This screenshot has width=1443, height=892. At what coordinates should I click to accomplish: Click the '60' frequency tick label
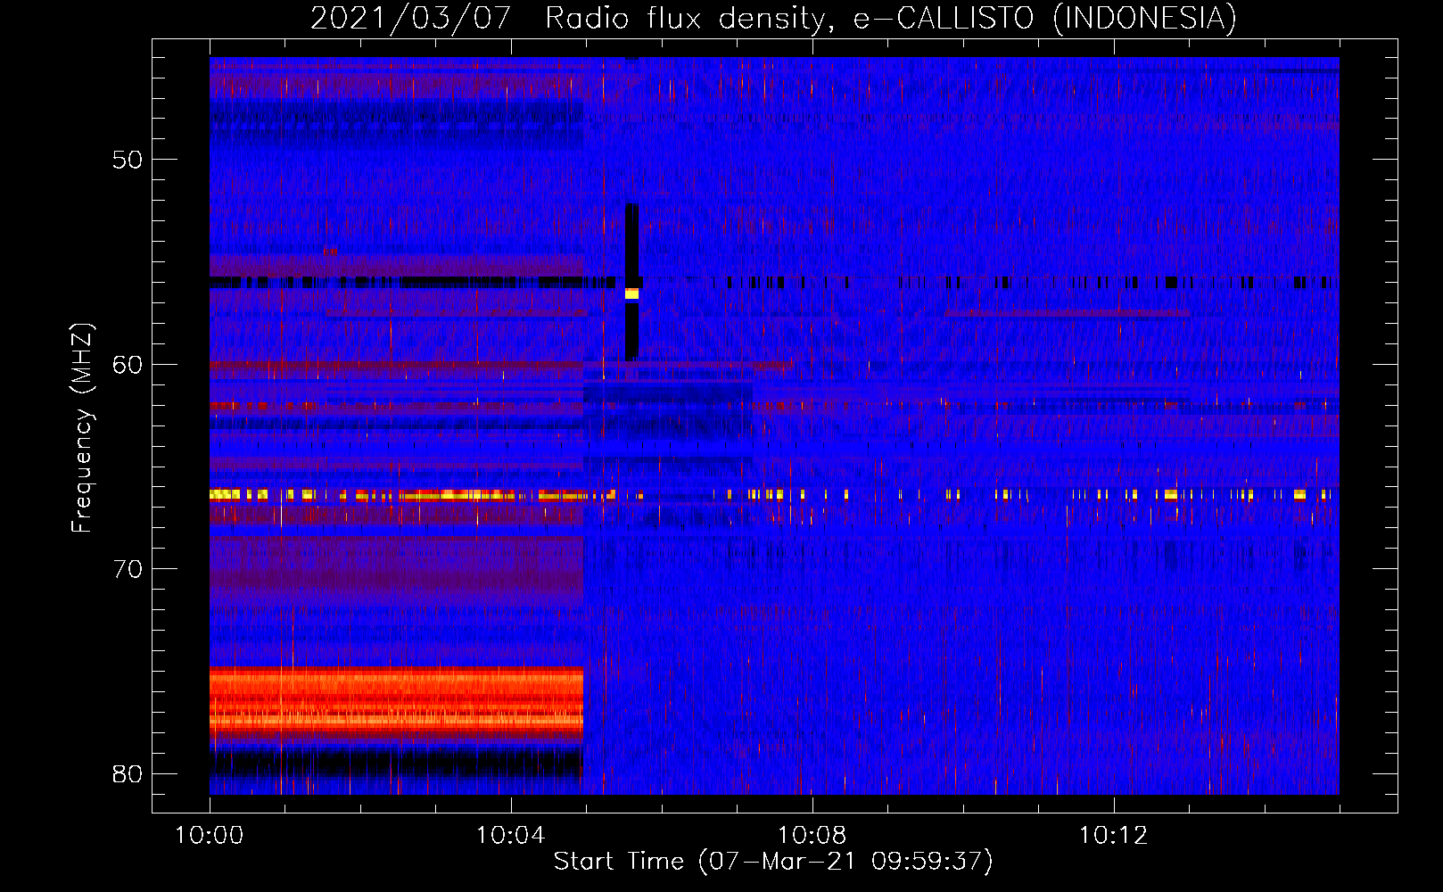[x=128, y=364]
